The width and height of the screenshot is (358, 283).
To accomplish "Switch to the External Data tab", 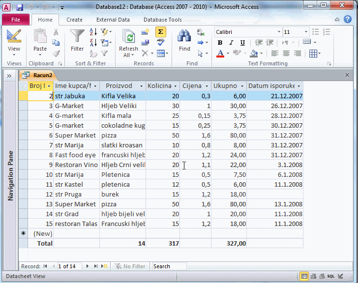I will (113, 20).
